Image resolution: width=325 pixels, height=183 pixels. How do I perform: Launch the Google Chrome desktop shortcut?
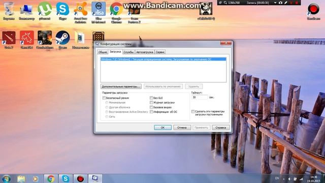coord(116,12)
